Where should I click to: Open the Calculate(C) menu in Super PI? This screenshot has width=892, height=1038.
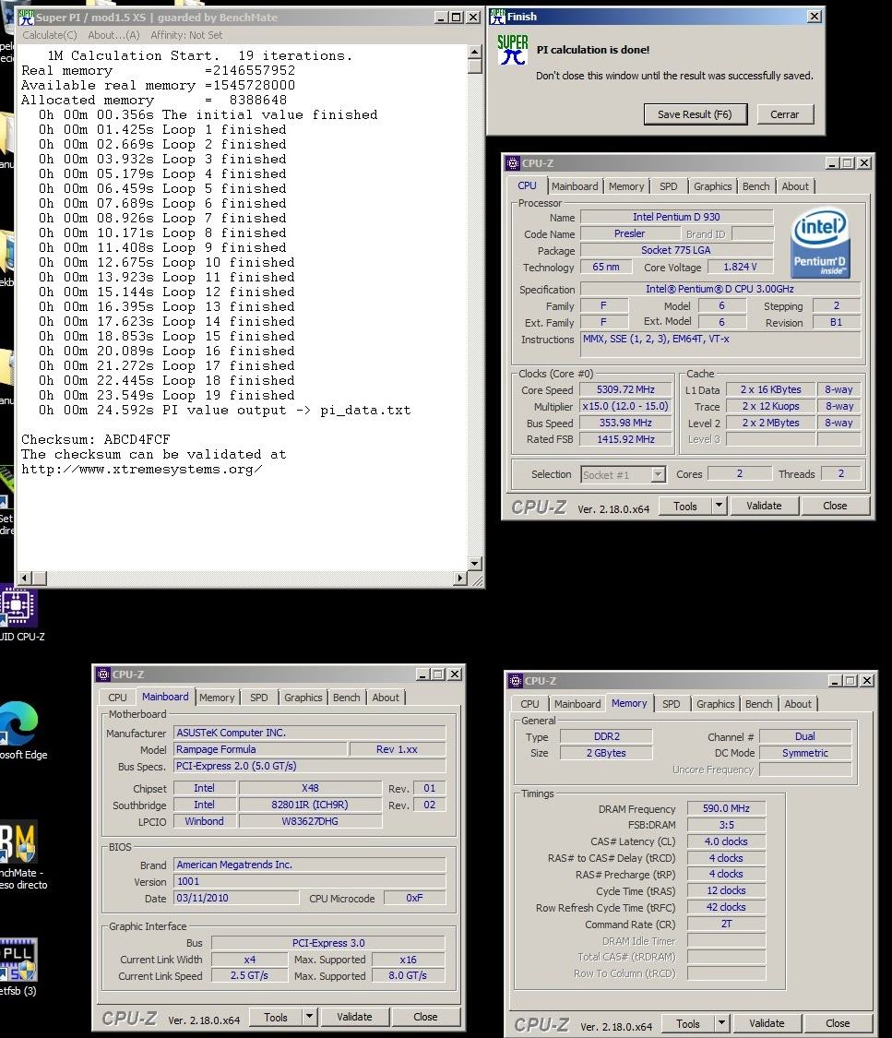[50, 35]
